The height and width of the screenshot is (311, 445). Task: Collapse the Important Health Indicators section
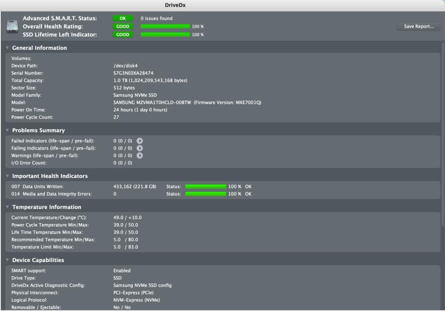coord(7,176)
